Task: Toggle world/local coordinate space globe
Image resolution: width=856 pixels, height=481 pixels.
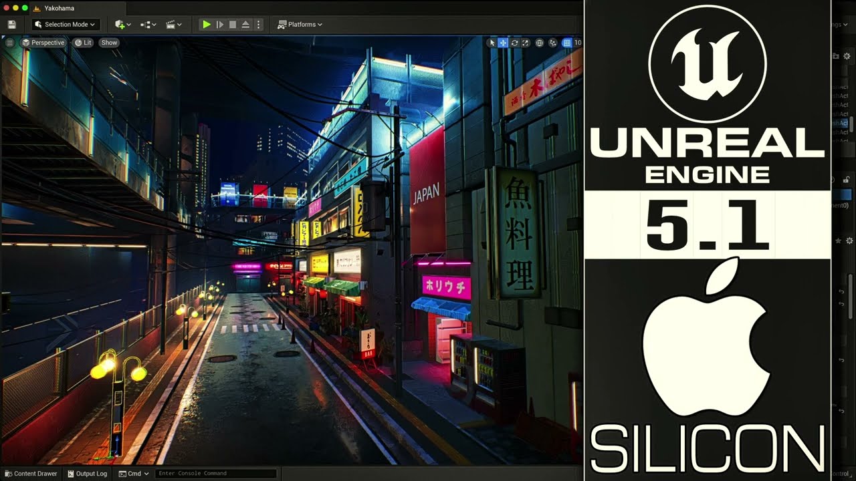Action: point(540,43)
